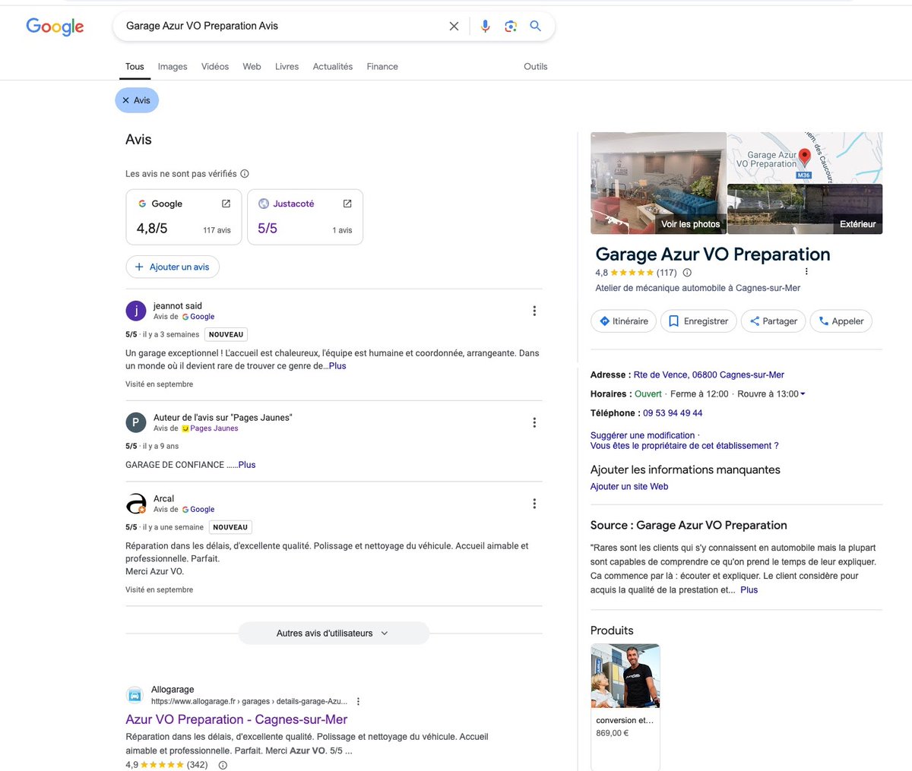Open Google Lens image search
Viewport: 912px width, 771px height.
pos(511,26)
